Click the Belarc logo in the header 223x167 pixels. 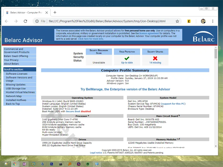pyautogui.click(x=203, y=38)
